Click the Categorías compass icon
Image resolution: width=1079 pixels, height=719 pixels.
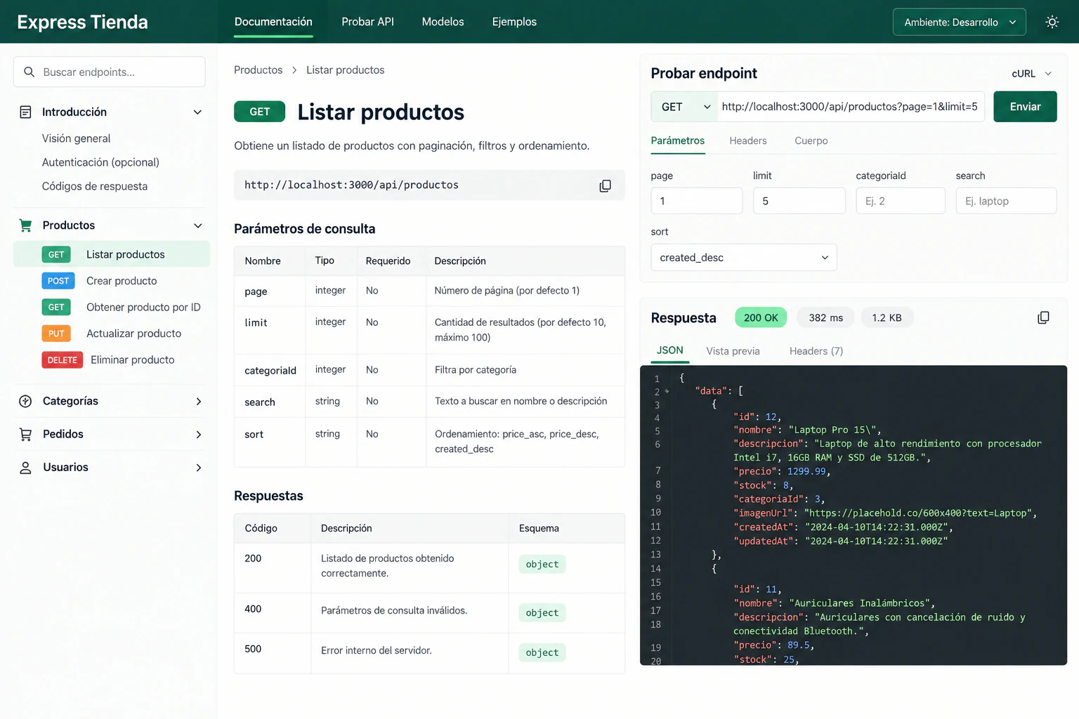(x=25, y=401)
